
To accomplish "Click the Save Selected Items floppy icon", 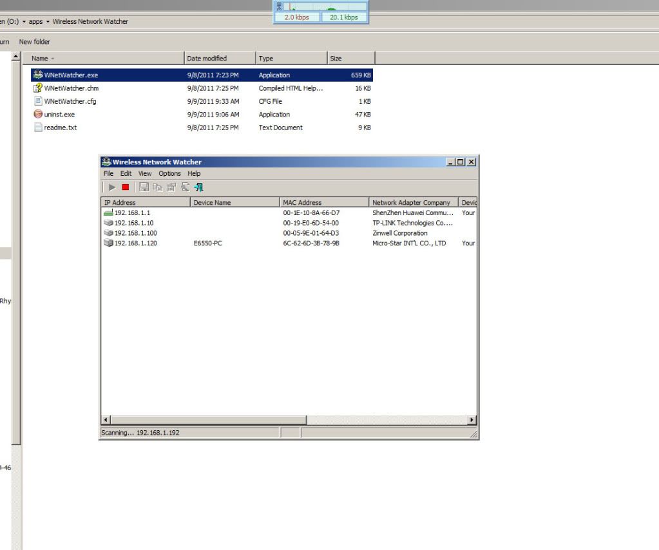I will tap(144, 187).
